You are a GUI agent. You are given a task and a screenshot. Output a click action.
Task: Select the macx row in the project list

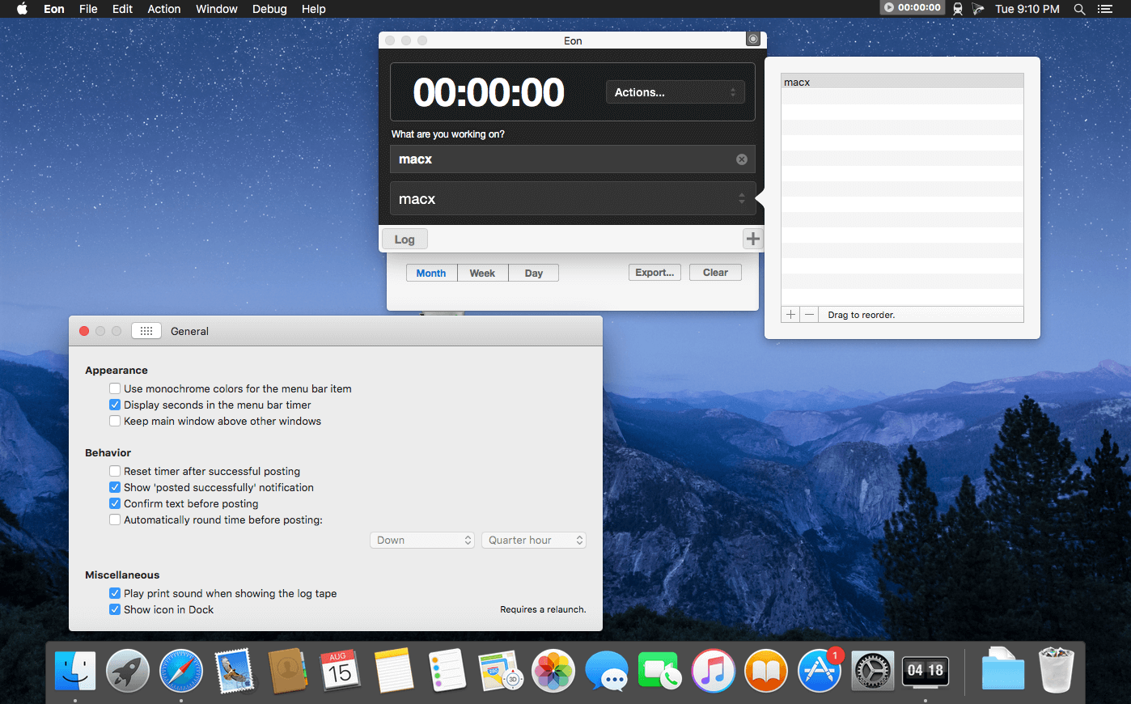901,82
